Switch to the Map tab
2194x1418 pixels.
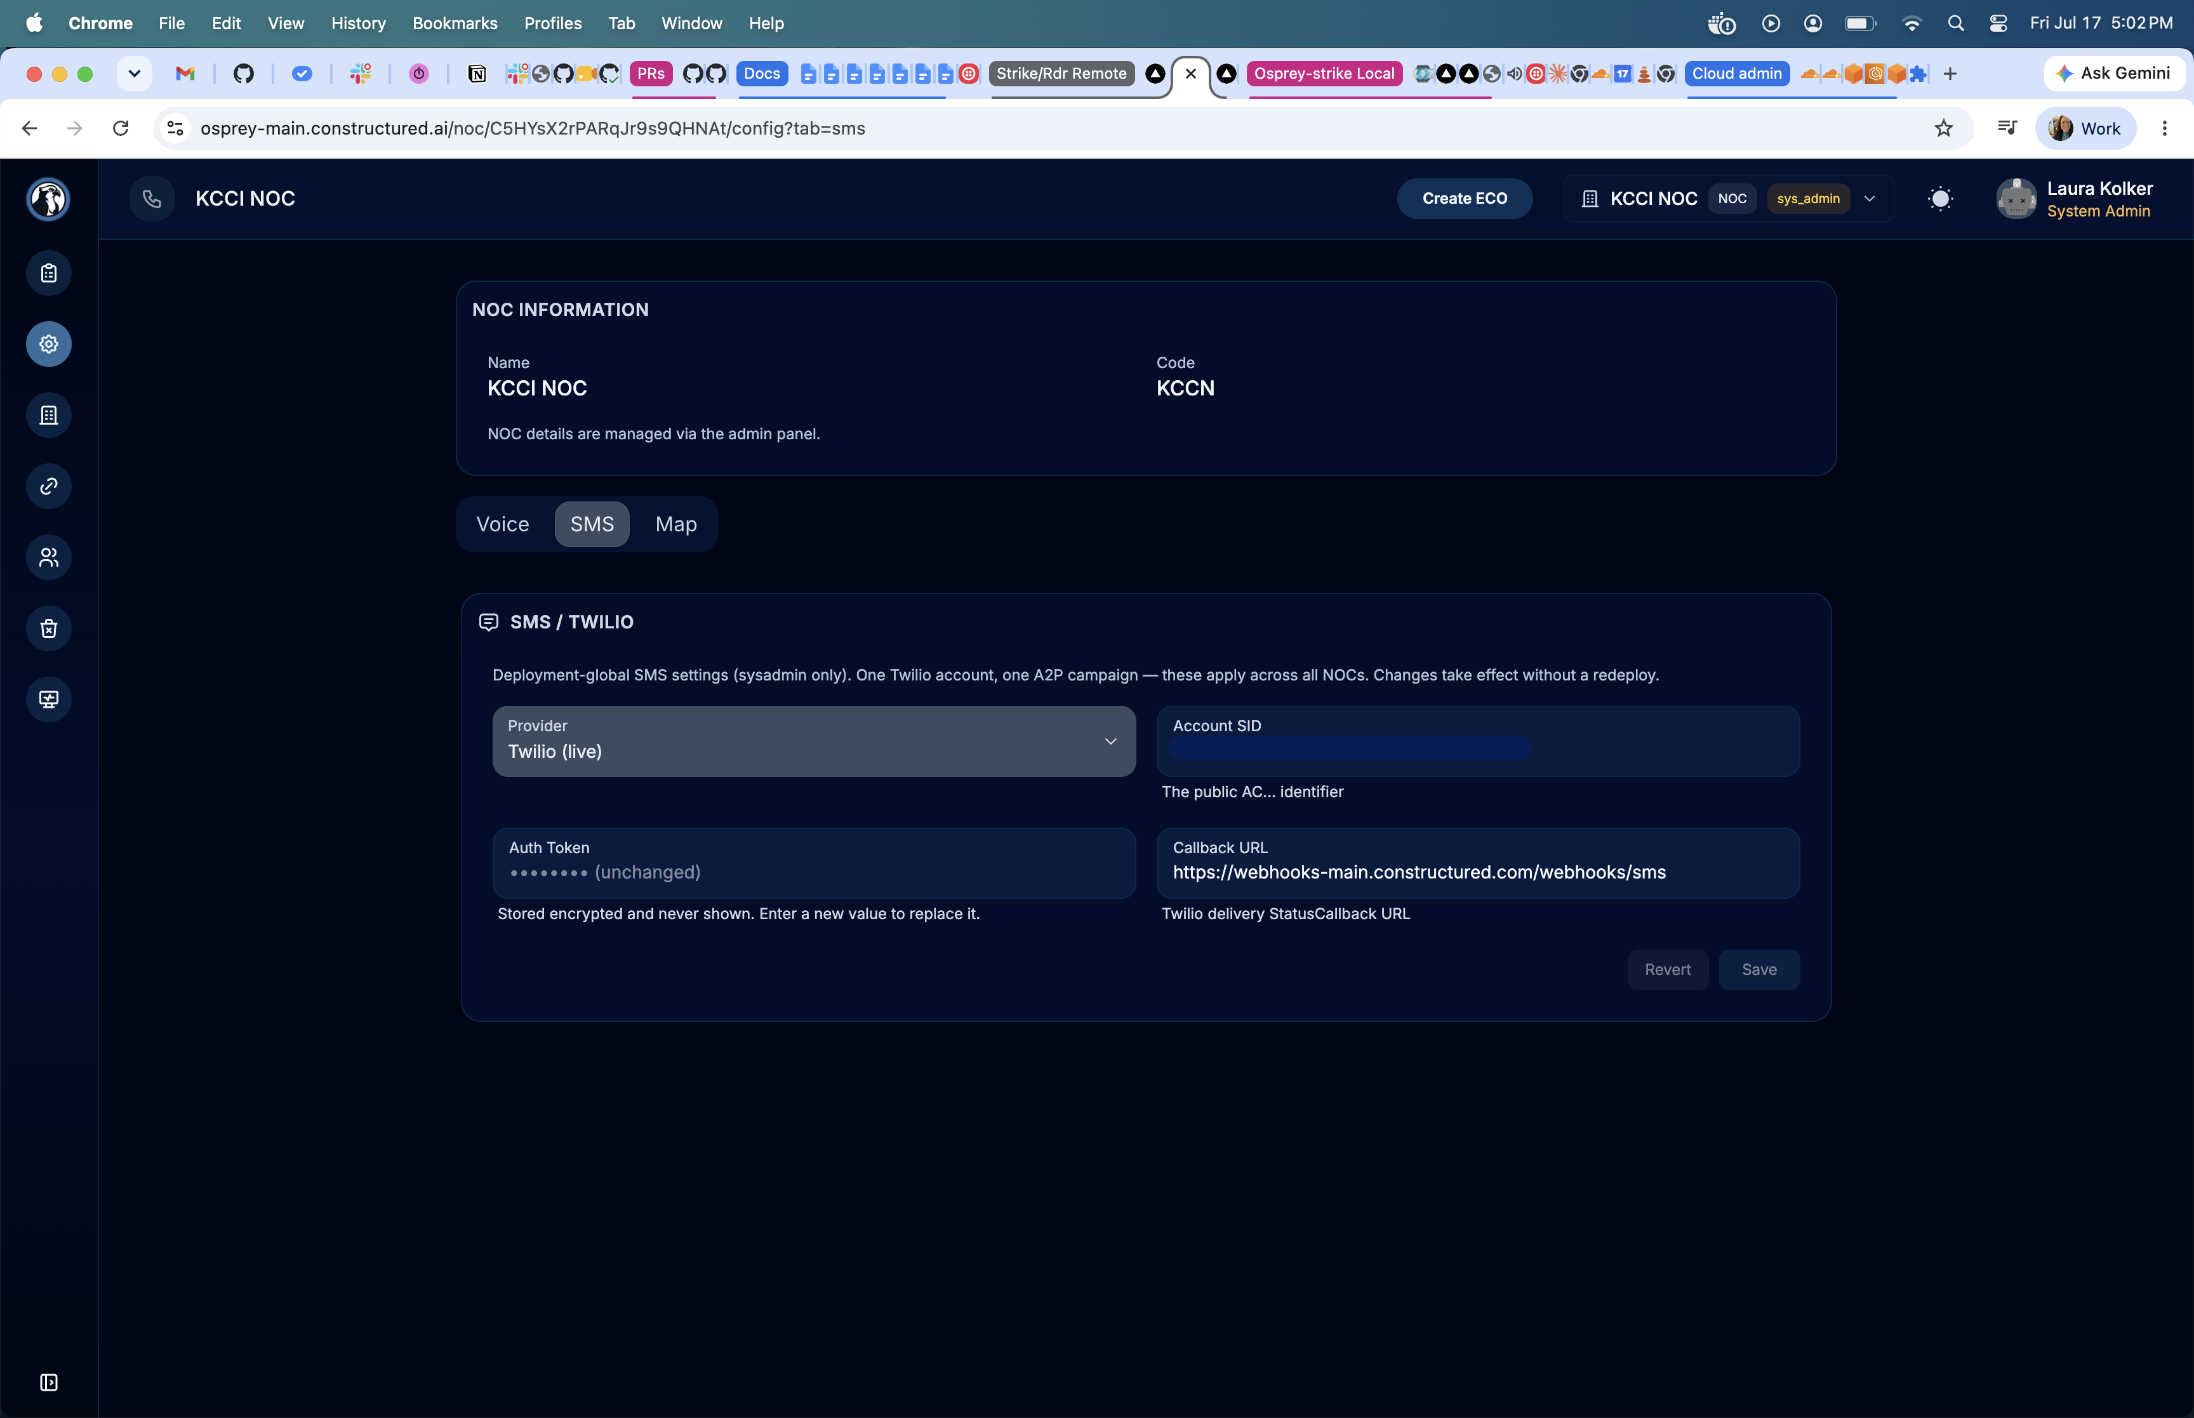pyautogui.click(x=676, y=524)
